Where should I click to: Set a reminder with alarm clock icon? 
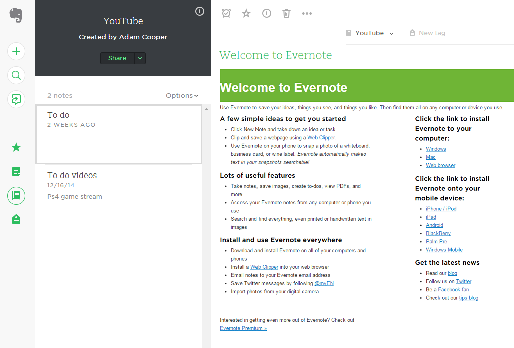point(226,13)
